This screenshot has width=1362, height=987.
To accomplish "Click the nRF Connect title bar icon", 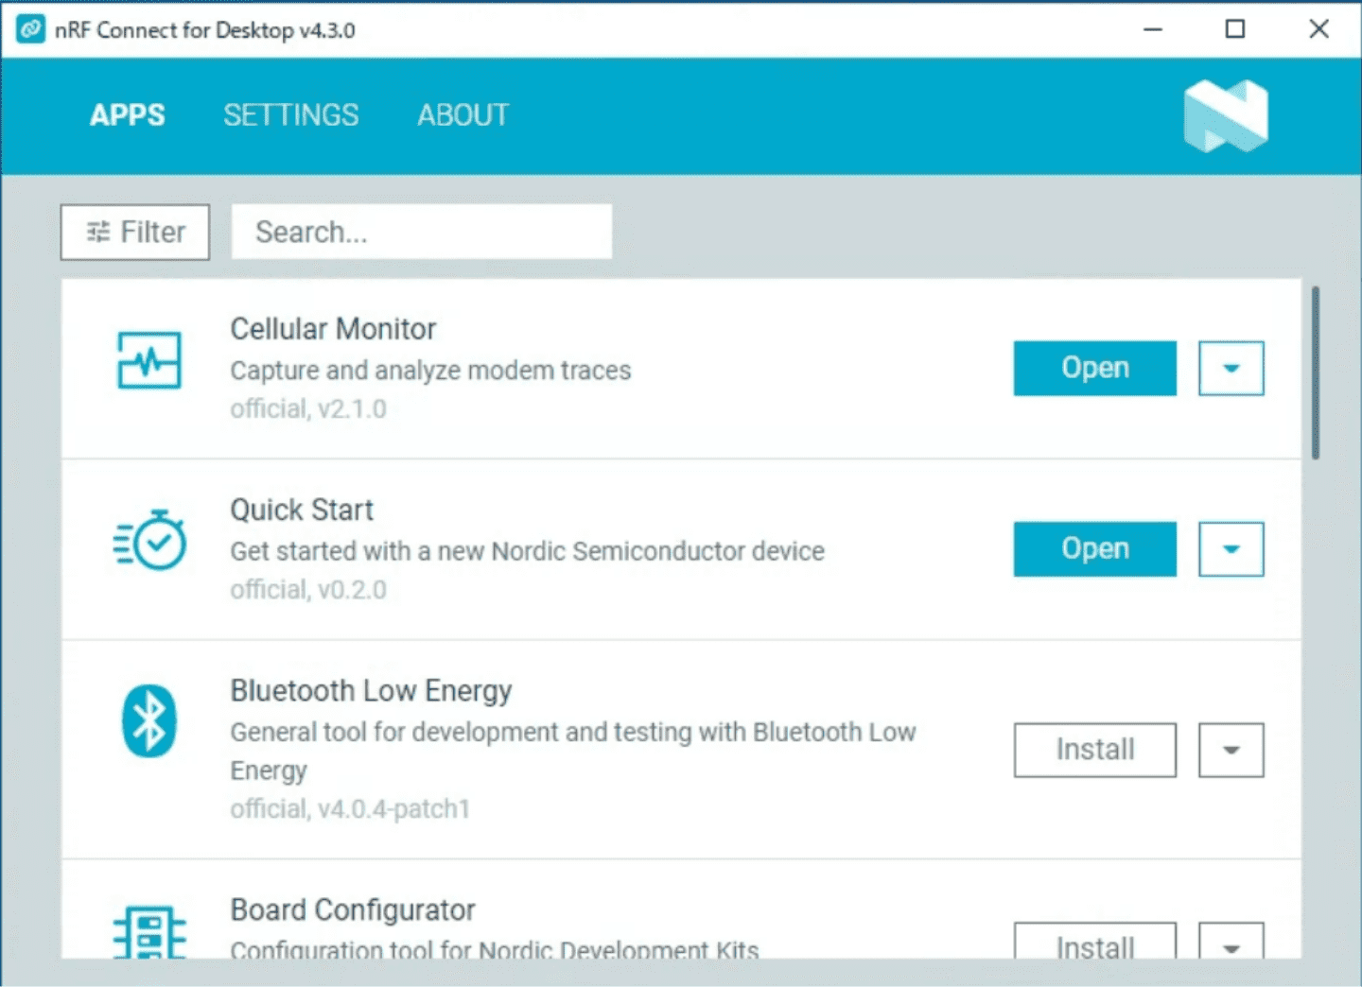I will click(30, 29).
